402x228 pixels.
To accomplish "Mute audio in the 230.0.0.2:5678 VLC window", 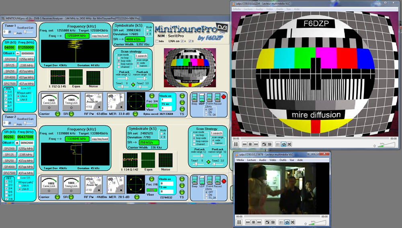I will coord(306,224).
